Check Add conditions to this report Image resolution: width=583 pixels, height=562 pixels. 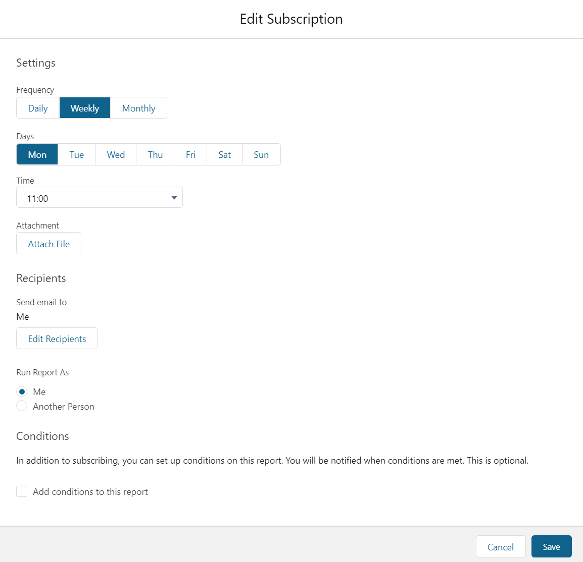coord(22,491)
